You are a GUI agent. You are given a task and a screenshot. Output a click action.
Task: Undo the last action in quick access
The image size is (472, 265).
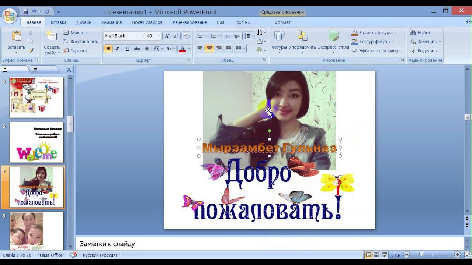34,12
